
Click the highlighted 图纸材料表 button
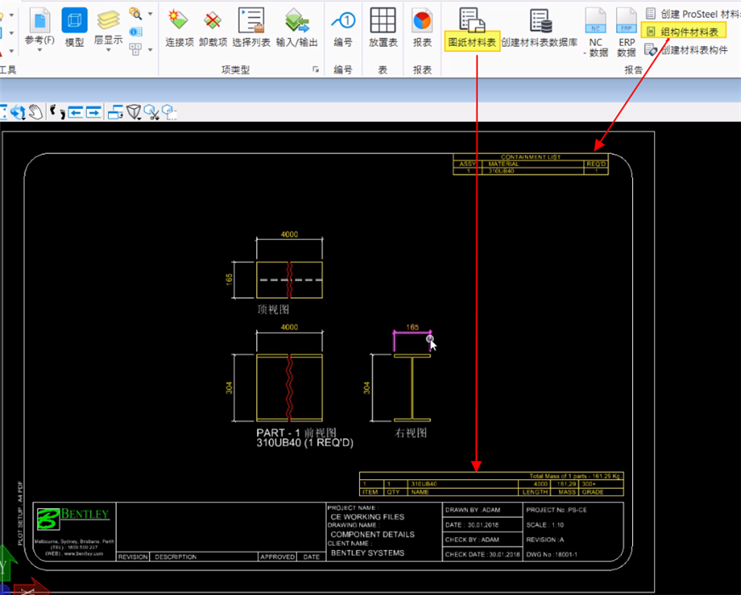point(471,41)
